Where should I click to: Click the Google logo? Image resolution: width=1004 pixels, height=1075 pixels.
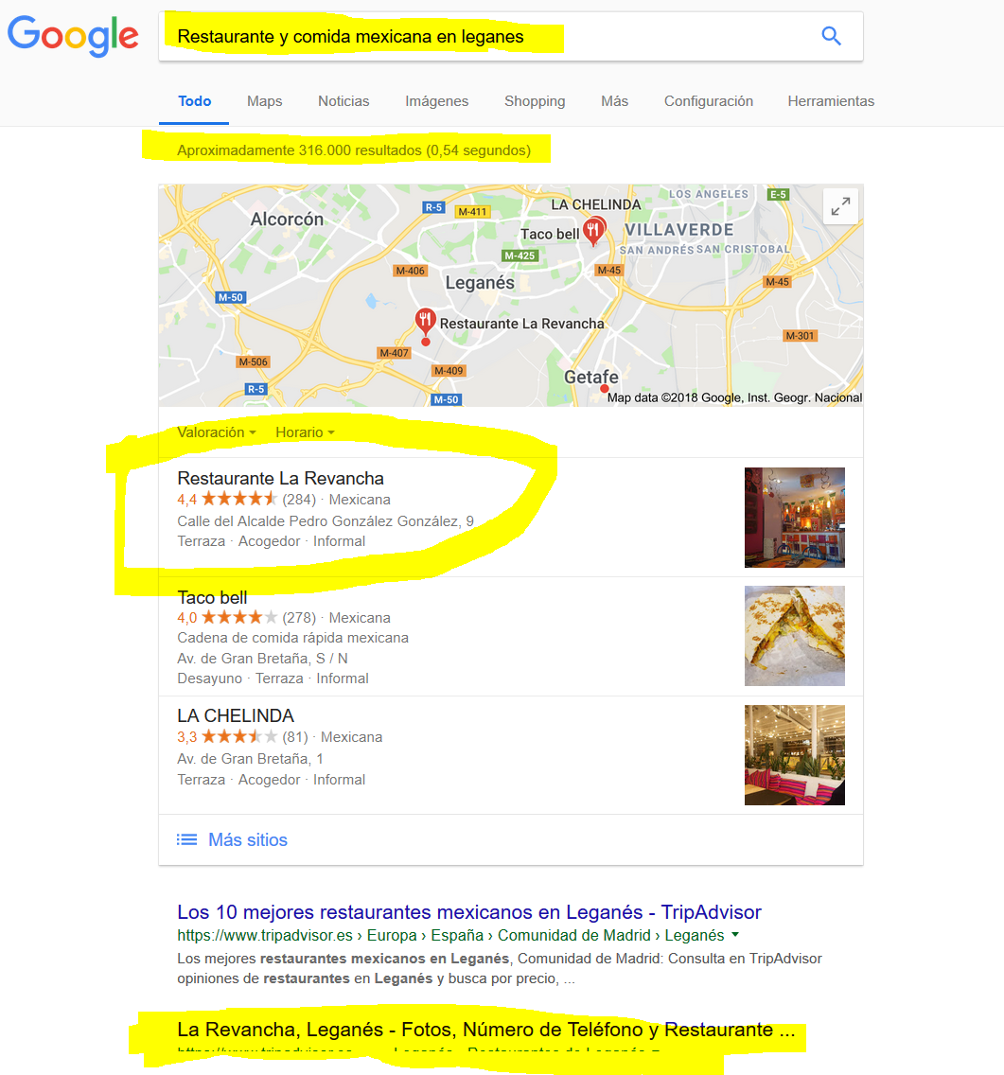pos(73,36)
